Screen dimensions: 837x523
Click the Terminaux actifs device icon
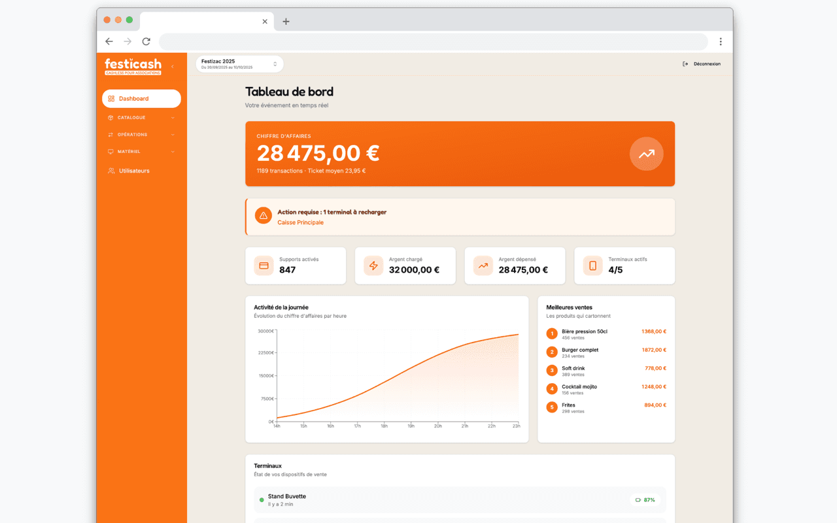[x=593, y=265]
